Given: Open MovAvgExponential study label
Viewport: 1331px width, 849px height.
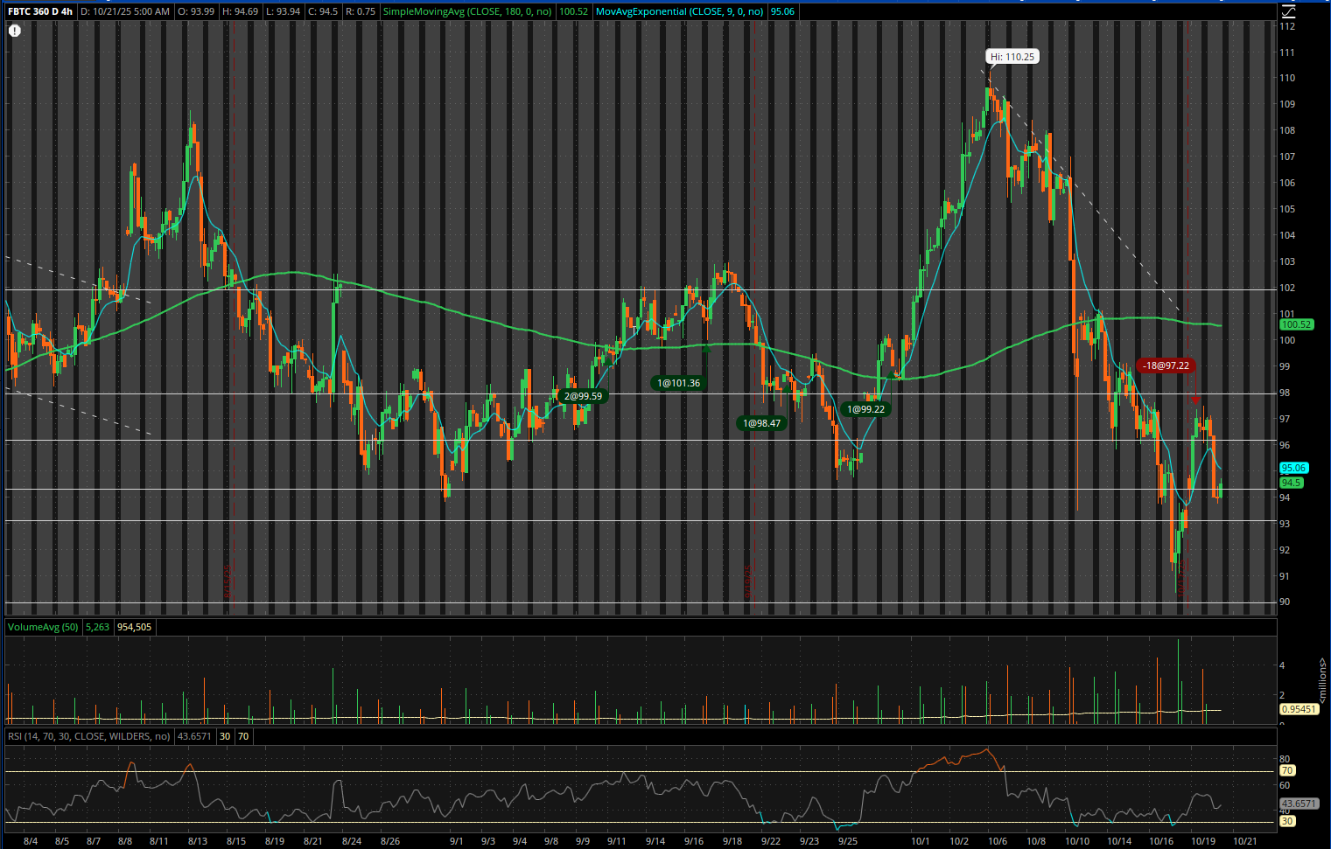Looking at the screenshot, I should (x=679, y=11).
